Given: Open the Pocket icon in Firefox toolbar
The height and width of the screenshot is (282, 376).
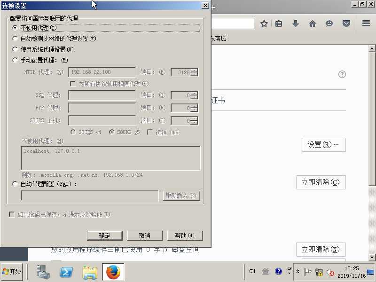Looking at the screenshot, I should point(346,23).
